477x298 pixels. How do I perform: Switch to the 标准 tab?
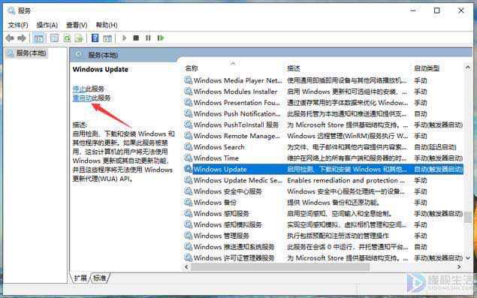[99, 278]
